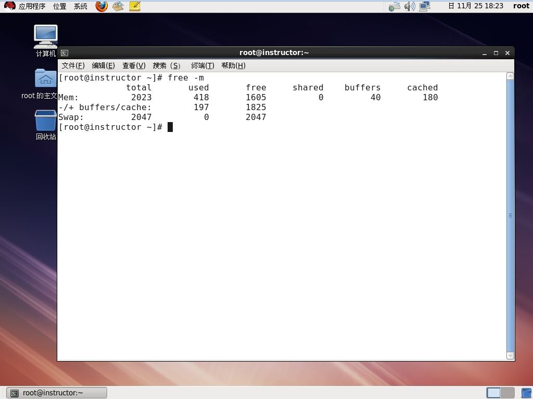Open the 位置 places menu
Viewport: 533px width, 399px height.
pos(59,6)
